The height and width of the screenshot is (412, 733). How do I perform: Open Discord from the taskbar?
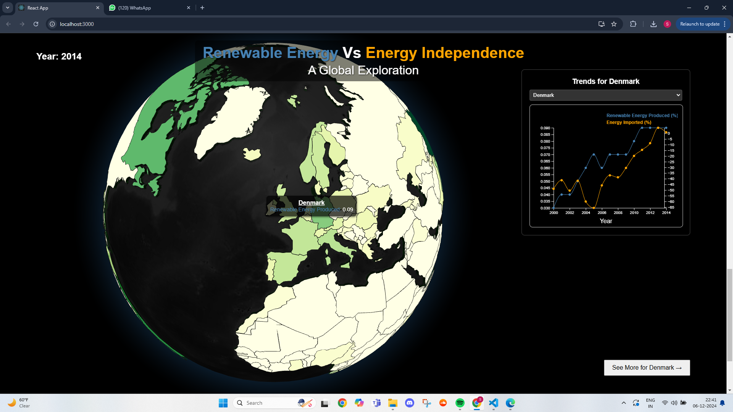pos(410,403)
